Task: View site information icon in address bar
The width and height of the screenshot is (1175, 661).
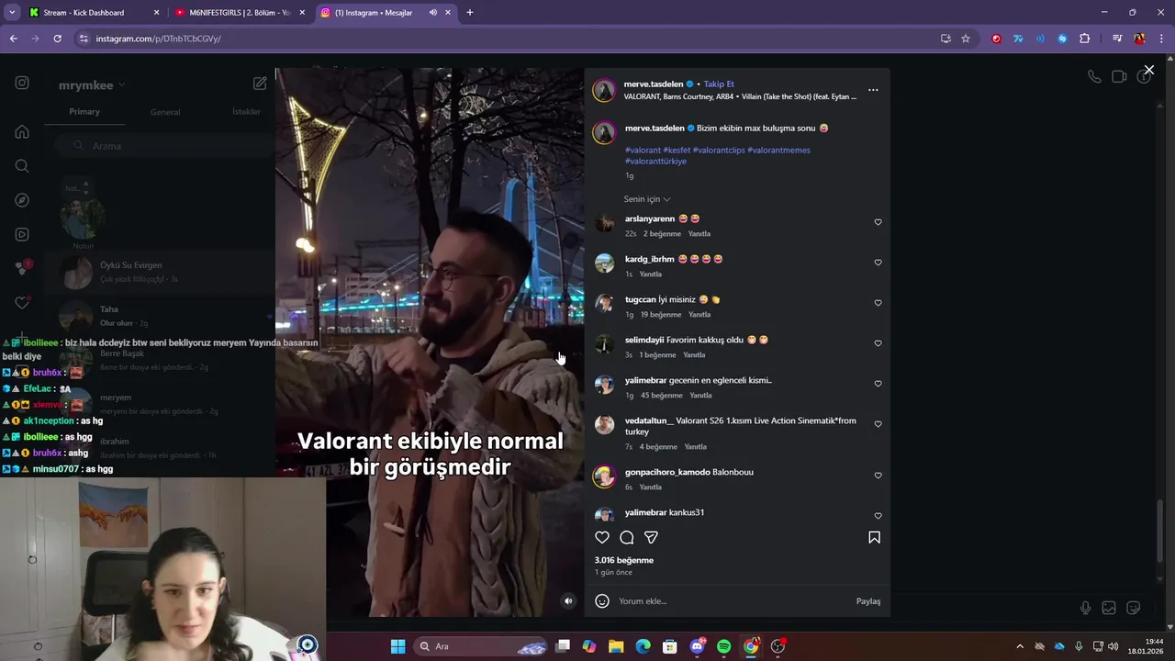Action: pos(84,39)
